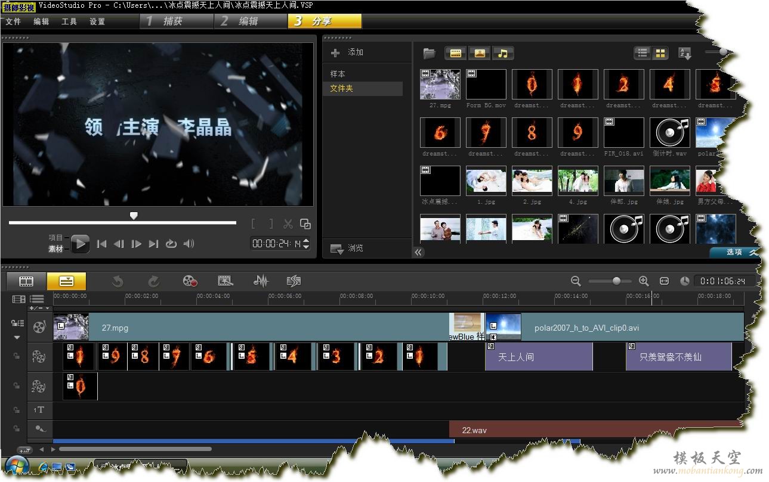Screen dimensions: 769x482
Task: Open the 工具 menu
Action: pos(69,21)
